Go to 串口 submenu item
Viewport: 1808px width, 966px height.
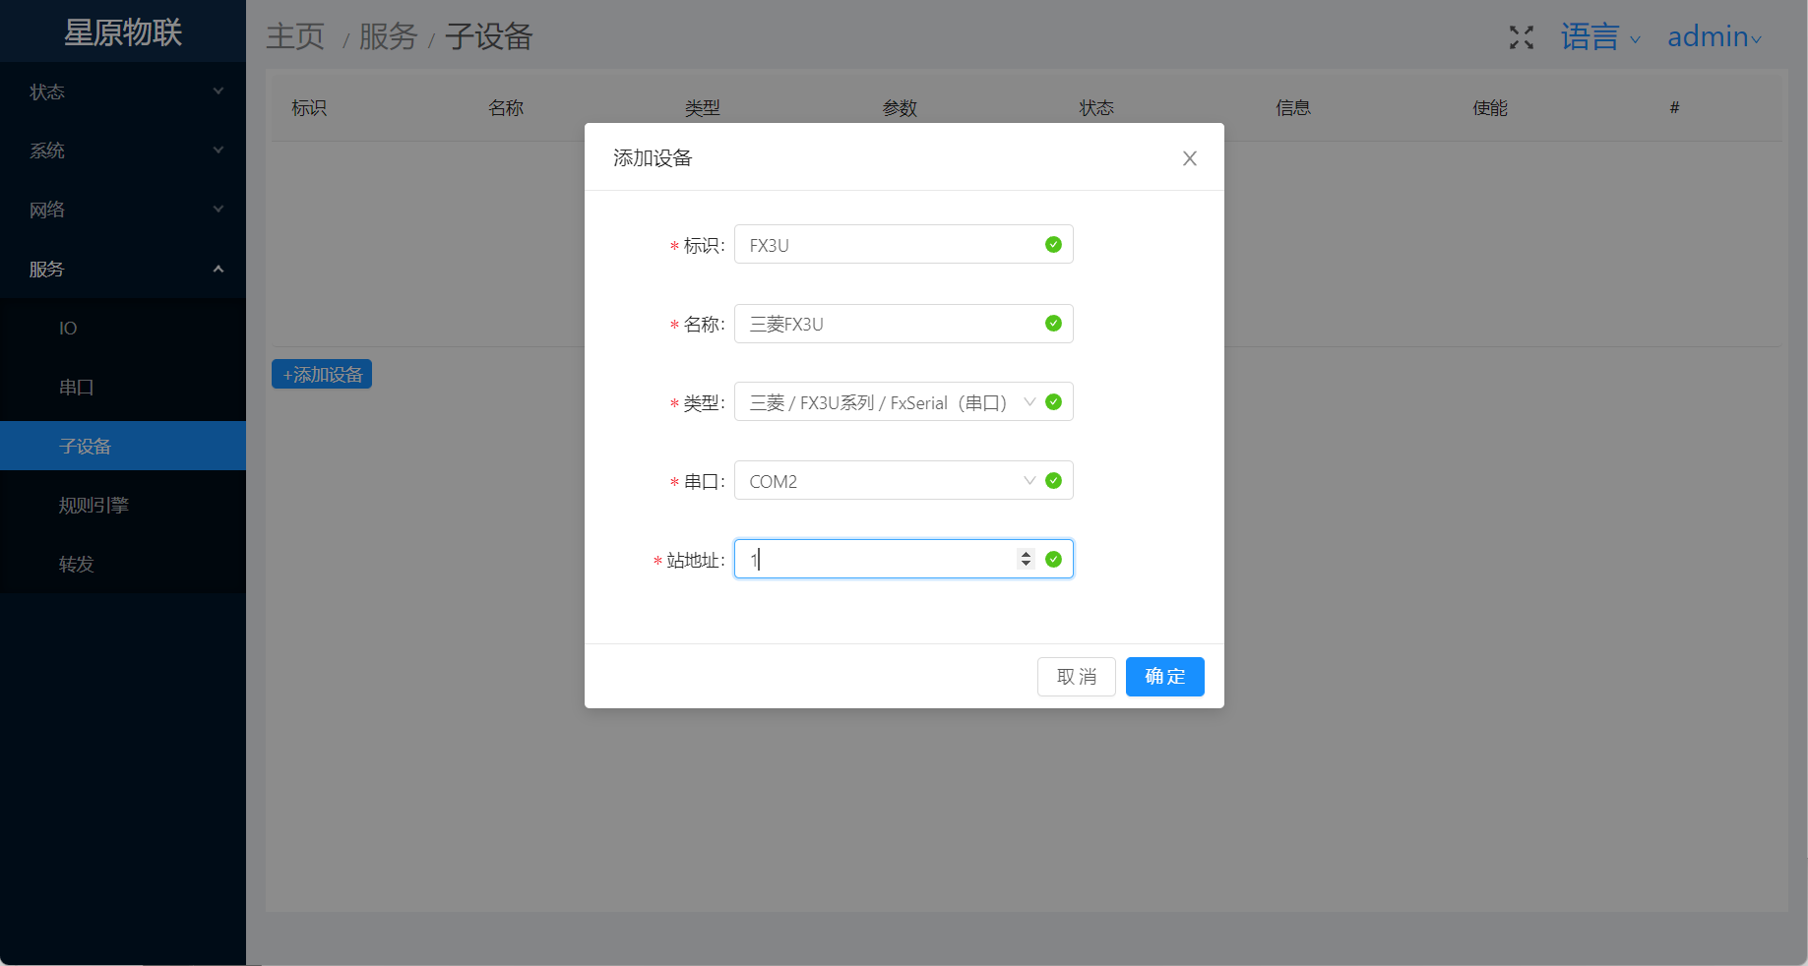click(x=123, y=387)
